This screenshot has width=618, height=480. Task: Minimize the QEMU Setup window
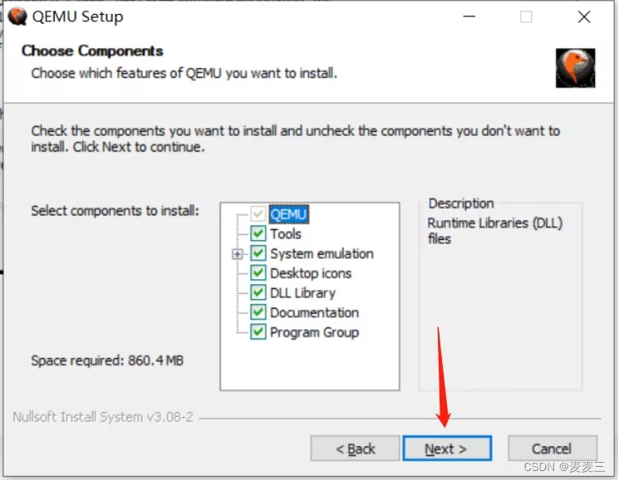[469, 16]
